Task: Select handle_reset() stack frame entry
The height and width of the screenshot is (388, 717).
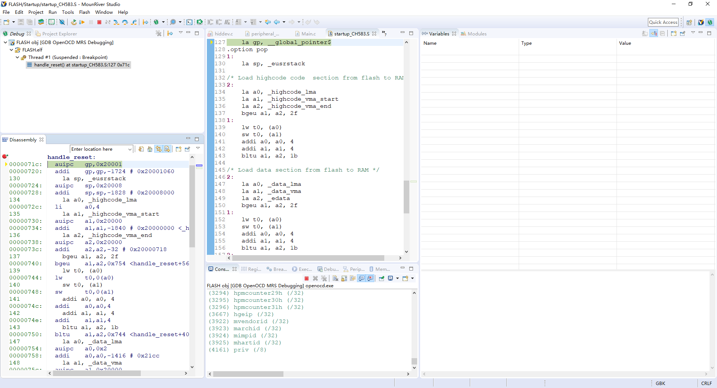Action: [78, 65]
